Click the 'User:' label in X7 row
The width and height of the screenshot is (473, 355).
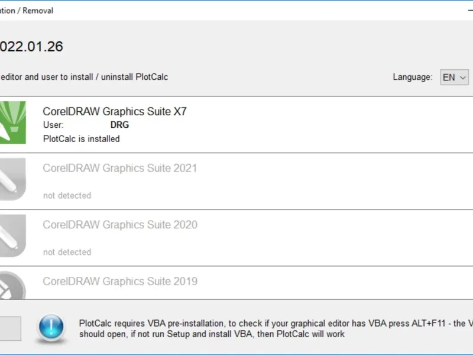click(x=53, y=125)
